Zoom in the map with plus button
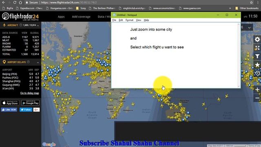261x147 pixels. [257, 90]
